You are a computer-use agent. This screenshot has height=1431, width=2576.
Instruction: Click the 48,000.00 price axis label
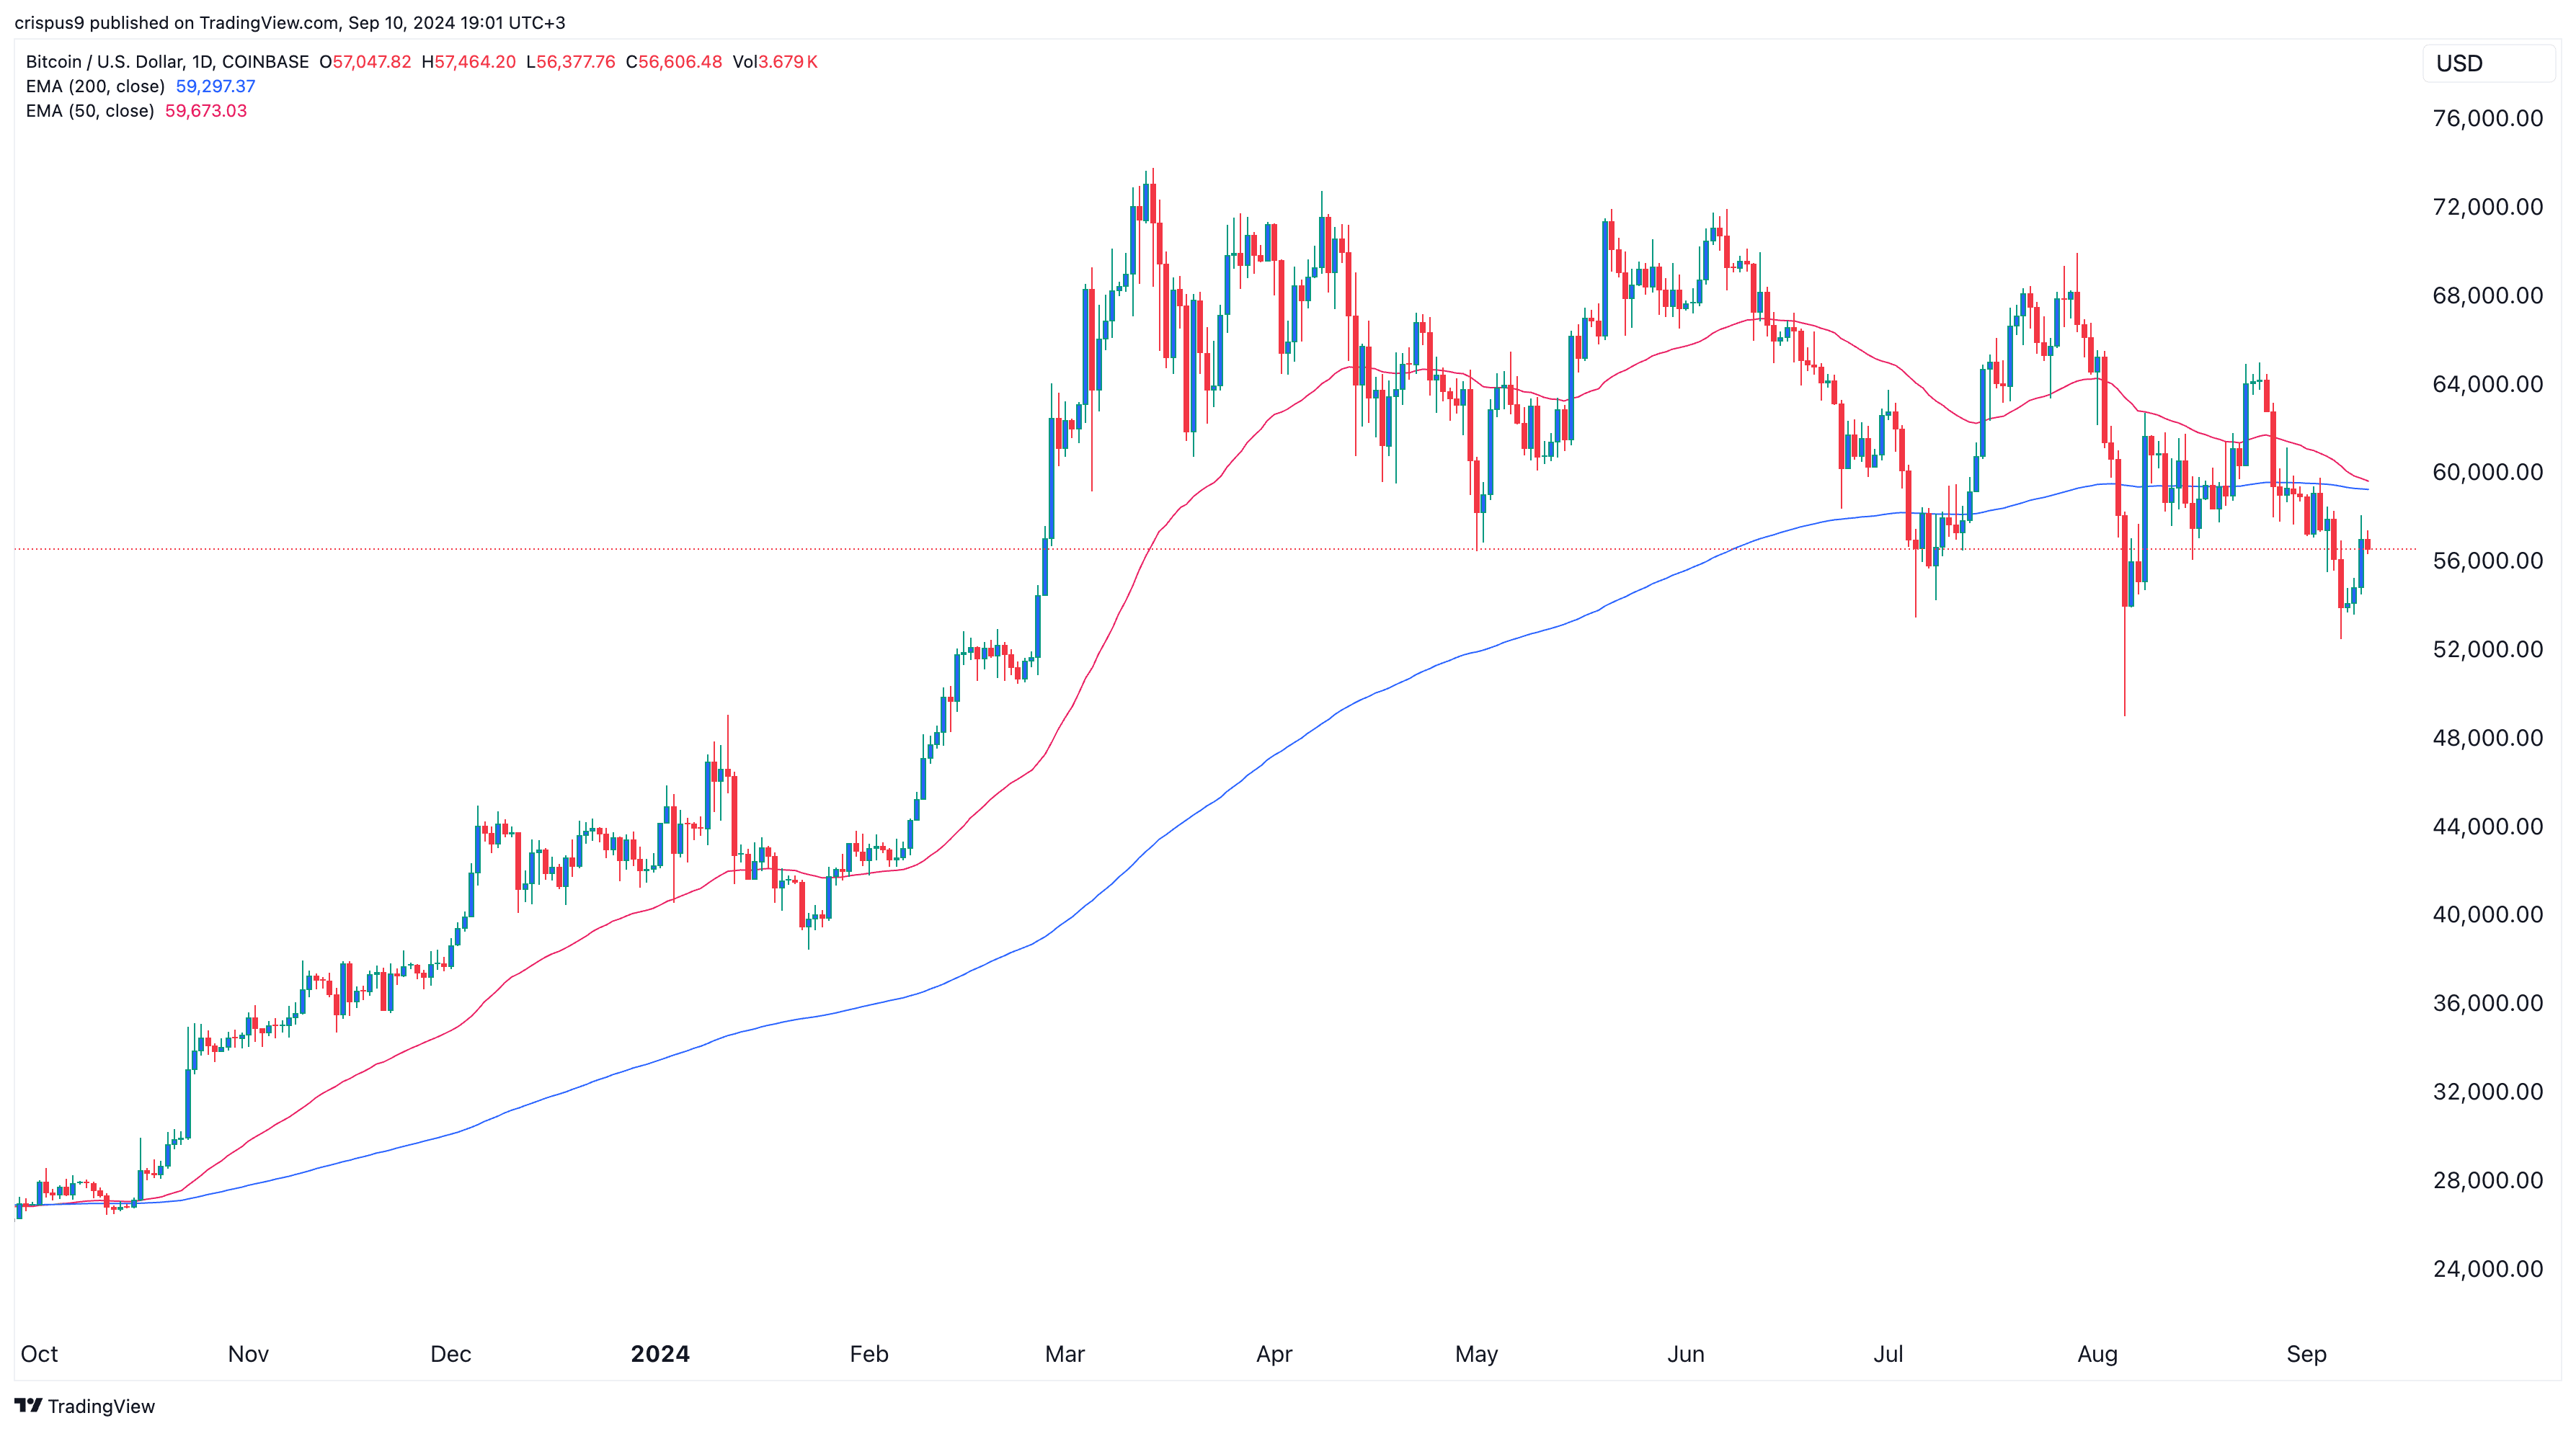tap(2488, 738)
